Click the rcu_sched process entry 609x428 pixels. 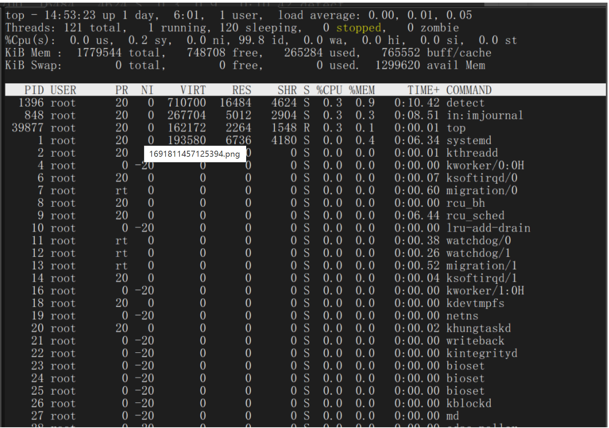click(x=475, y=216)
